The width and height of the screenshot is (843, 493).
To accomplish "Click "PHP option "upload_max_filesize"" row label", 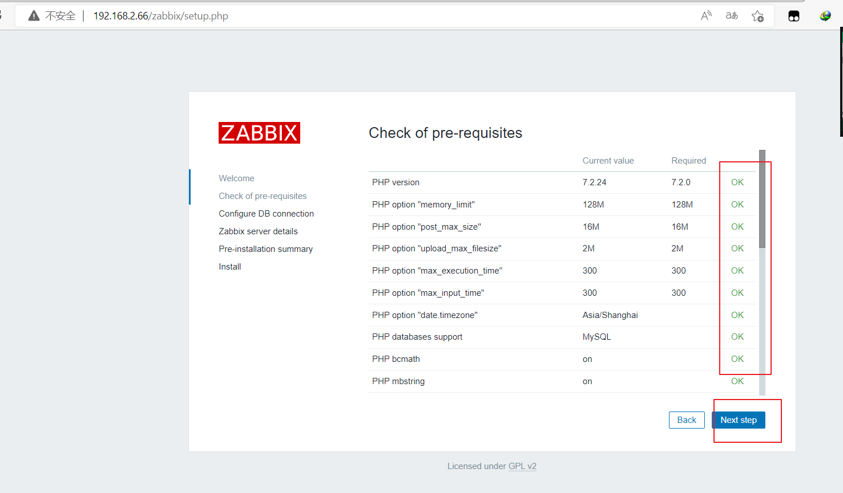I will pyautogui.click(x=437, y=248).
